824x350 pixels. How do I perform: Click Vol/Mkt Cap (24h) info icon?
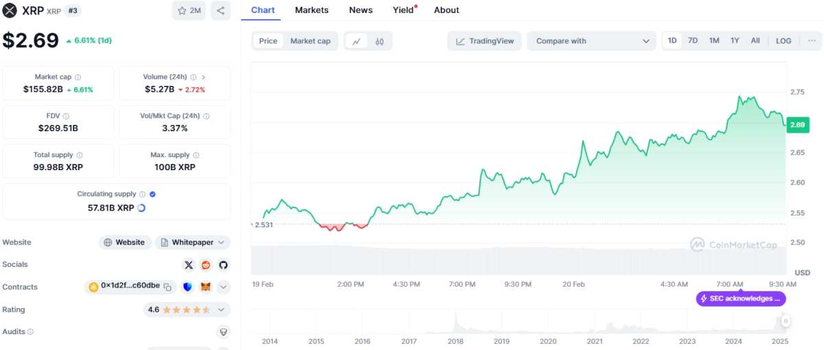pos(206,117)
